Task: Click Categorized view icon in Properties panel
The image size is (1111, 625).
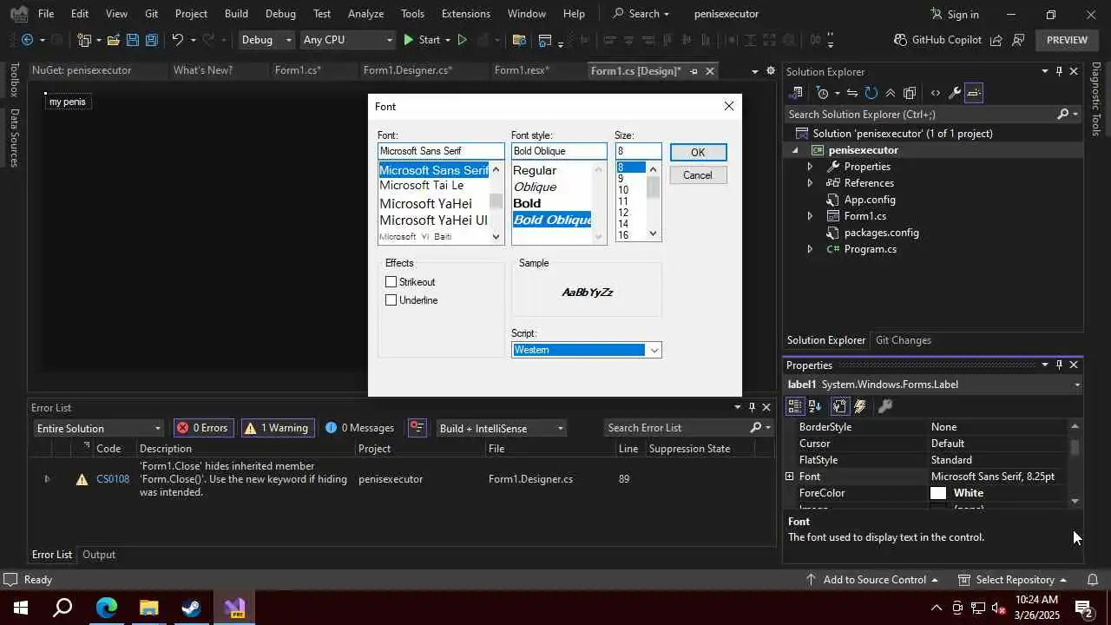Action: point(794,406)
